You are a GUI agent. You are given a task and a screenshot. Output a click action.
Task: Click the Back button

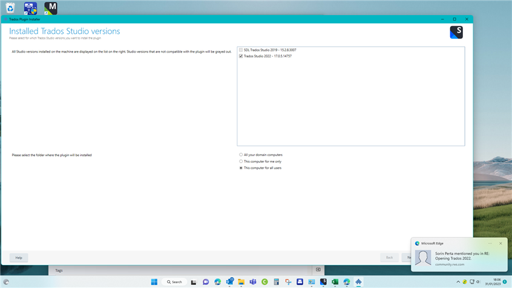(389, 258)
